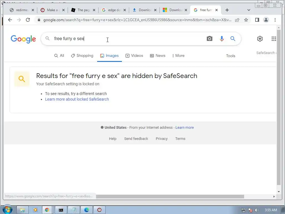Close the redirme tab
285x214 pixels.
[x=33, y=10]
